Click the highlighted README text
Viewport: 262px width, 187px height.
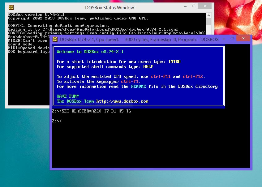pos(139,86)
